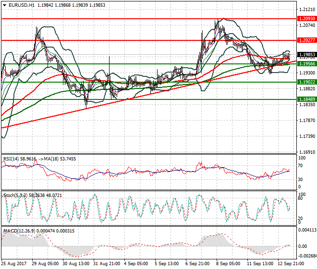Click the 1.17390 price scale value
317x269 pixels.
coord(306,136)
